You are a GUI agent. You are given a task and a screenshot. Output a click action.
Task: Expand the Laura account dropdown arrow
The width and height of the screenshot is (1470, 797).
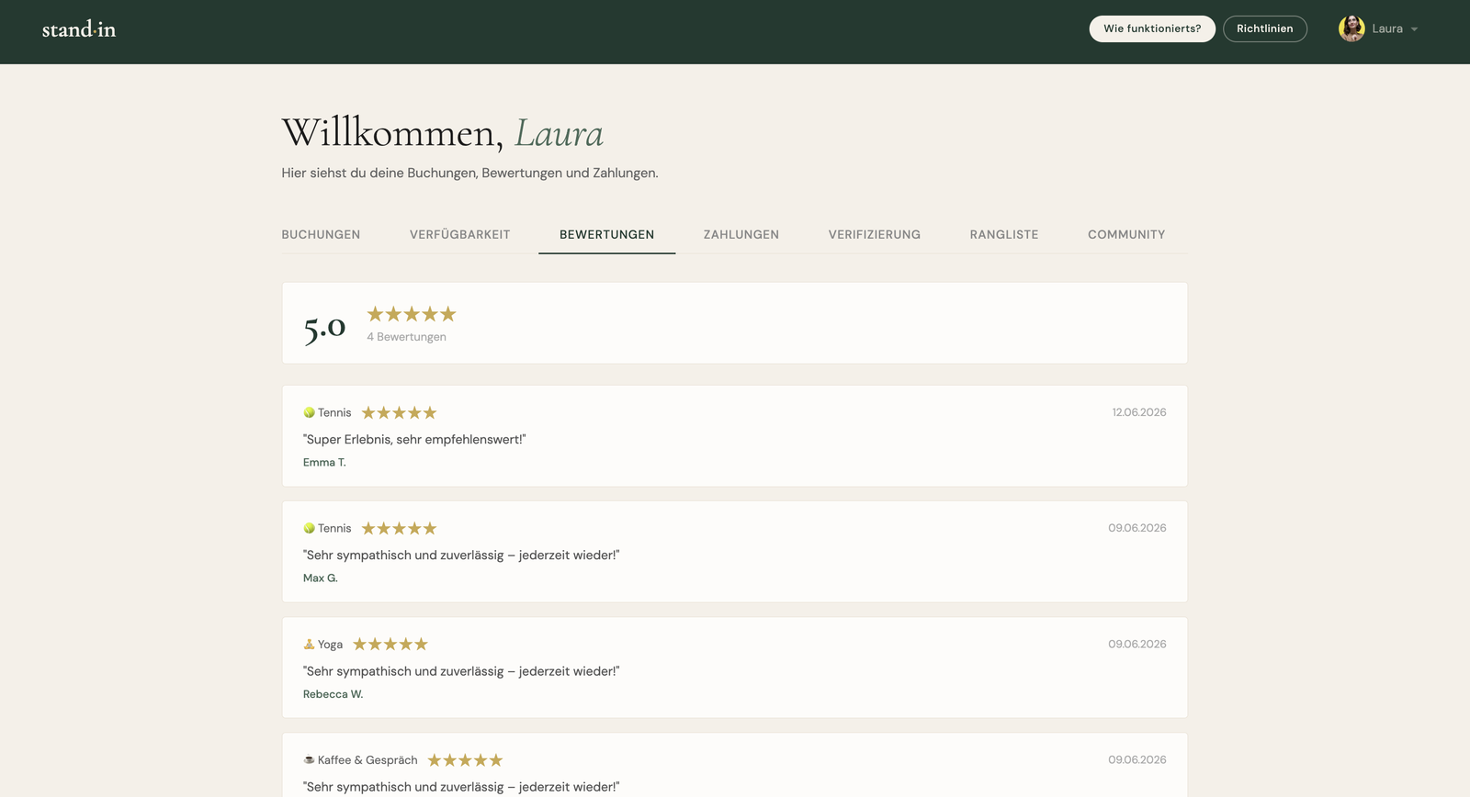pos(1415,29)
